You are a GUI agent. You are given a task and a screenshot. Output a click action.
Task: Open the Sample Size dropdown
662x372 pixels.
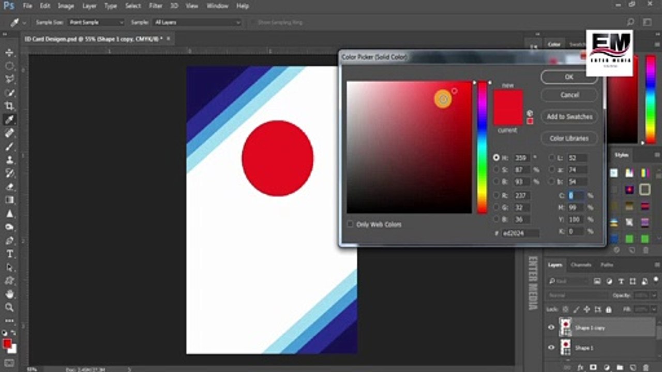point(96,22)
